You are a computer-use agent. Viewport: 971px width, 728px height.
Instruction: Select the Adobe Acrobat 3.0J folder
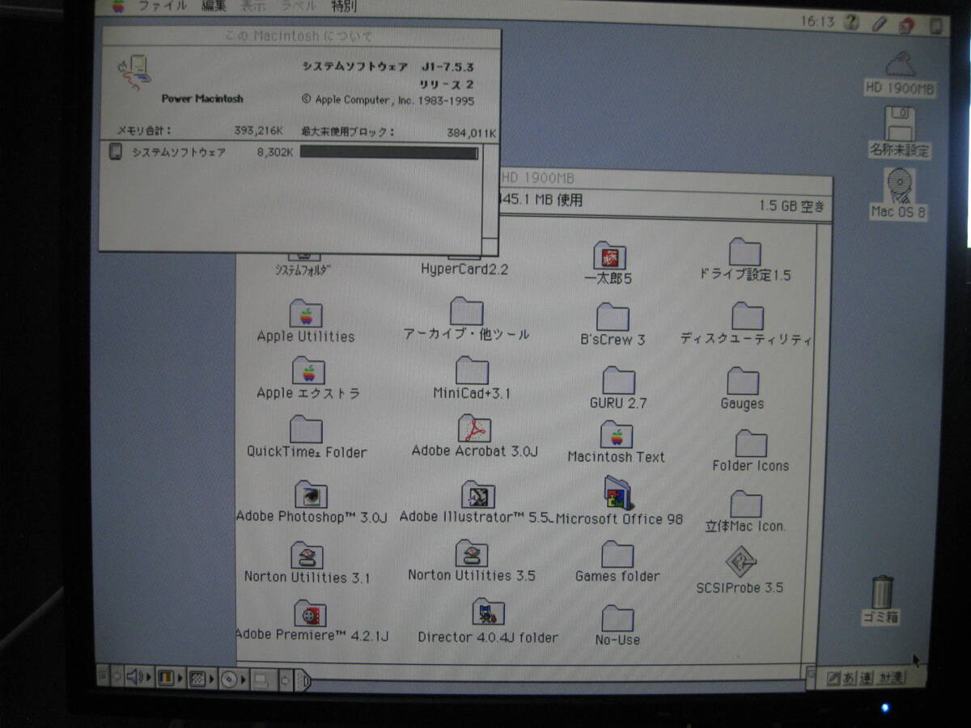pos(474,429)
